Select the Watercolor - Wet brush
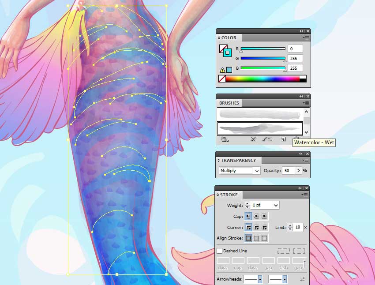The image size is (375, 285). (x=260, y=128)
